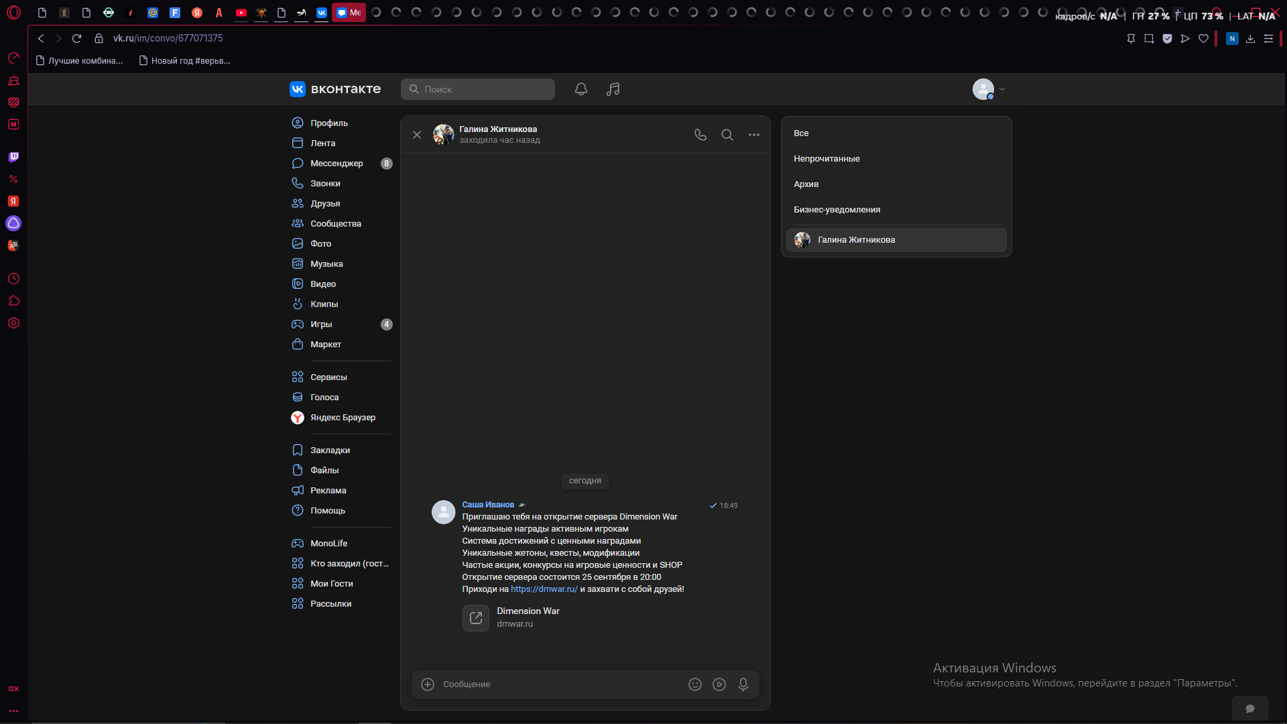Reload the page with browser refresh icon
The image size is (1287, 724).
[x=76, y=39]
